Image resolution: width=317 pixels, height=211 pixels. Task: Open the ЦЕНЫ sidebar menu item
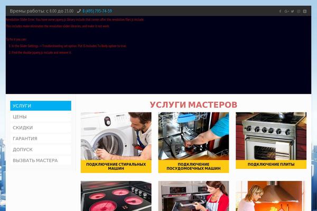[41, 117]
